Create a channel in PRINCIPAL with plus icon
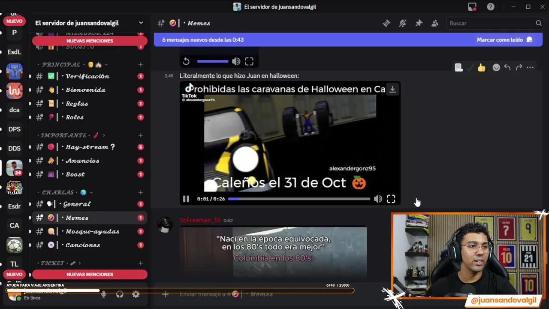The height and width of the screenshot is (309, 549). point(141,64)
